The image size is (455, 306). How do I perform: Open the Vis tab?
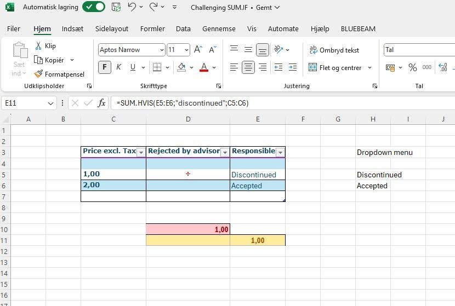pos(252,28)
